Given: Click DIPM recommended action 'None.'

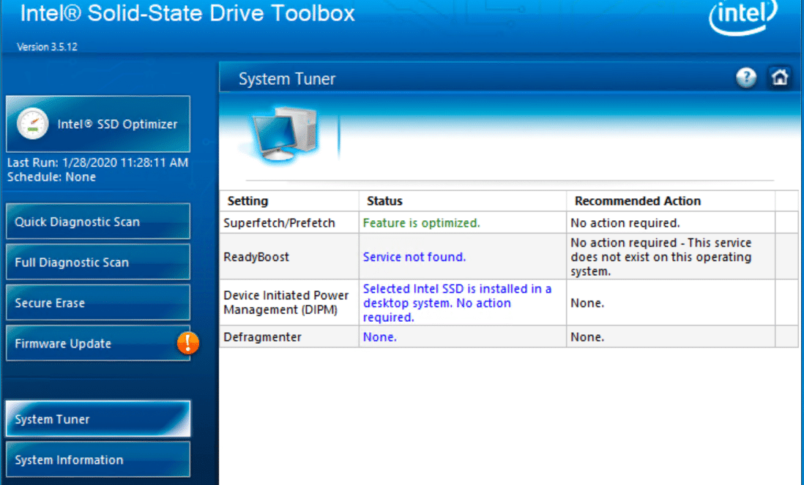Looking at the screenshot, I should pyautogui.click(x=587, y=303).
